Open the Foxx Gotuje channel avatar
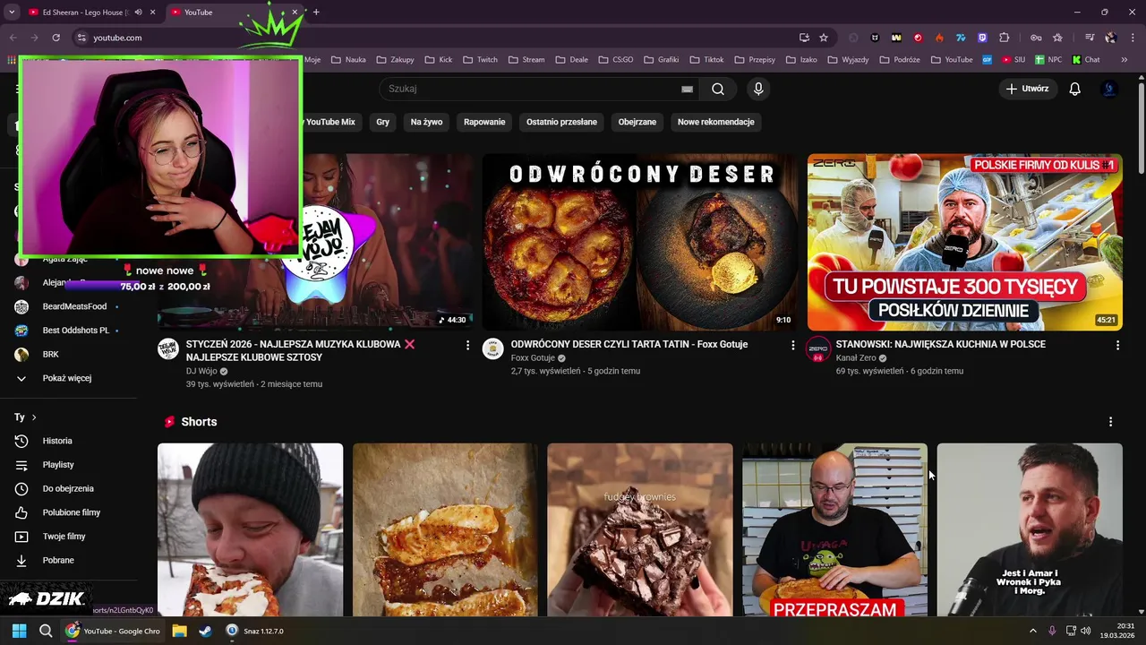1146x645 pixels. [493, 349]
